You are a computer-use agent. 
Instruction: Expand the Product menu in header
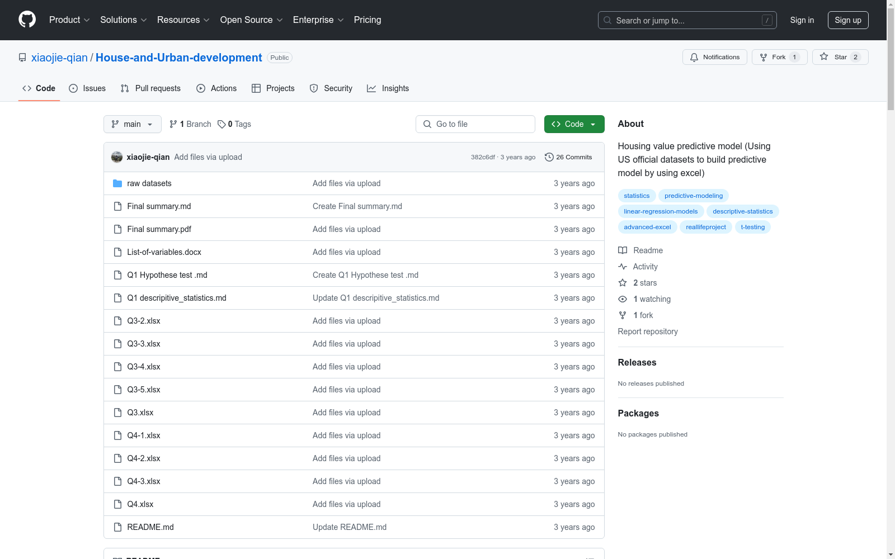pyautogui.click(x=69, y=20)
